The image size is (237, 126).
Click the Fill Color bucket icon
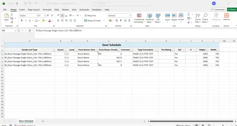click(x=43, y=21)
